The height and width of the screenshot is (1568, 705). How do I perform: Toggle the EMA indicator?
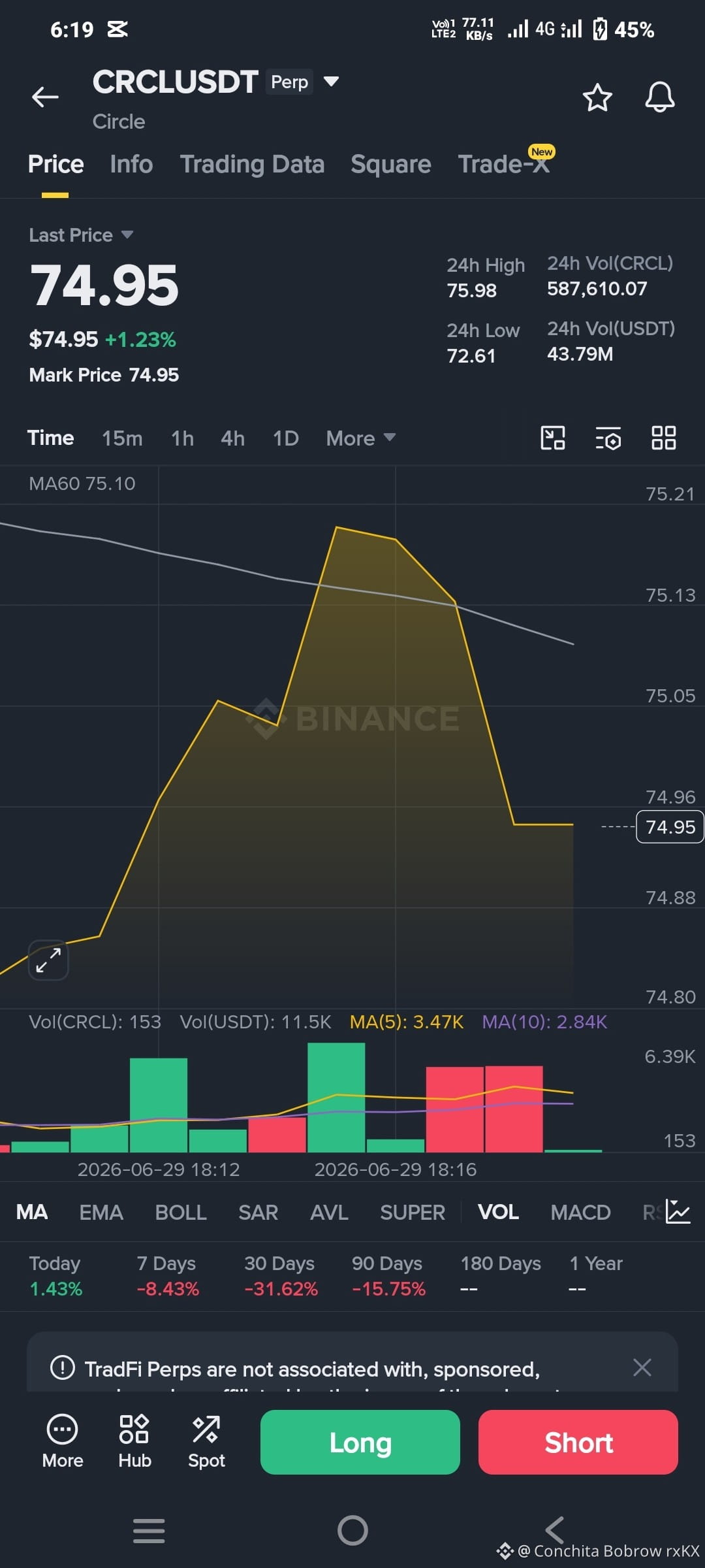click(101, 1213)
